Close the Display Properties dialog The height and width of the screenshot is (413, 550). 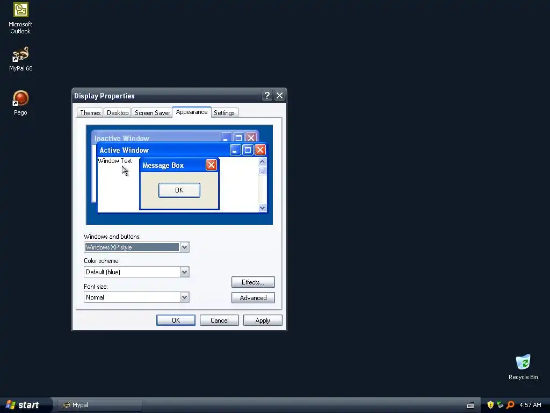pyautogui.click(x=279, y=96)
